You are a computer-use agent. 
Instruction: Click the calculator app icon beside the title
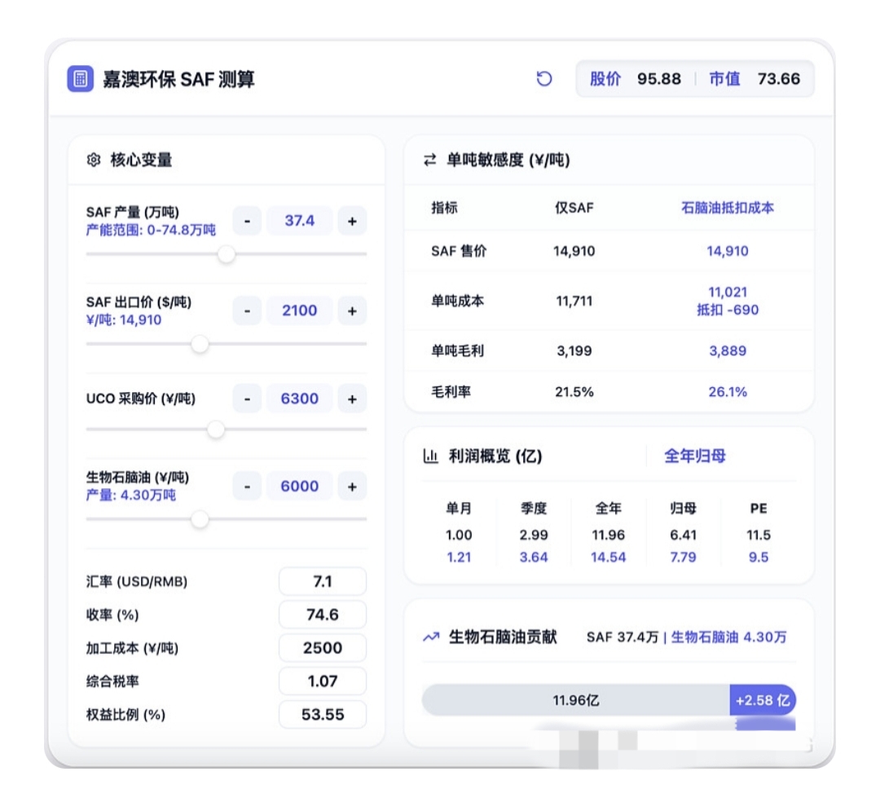[80, 78]
